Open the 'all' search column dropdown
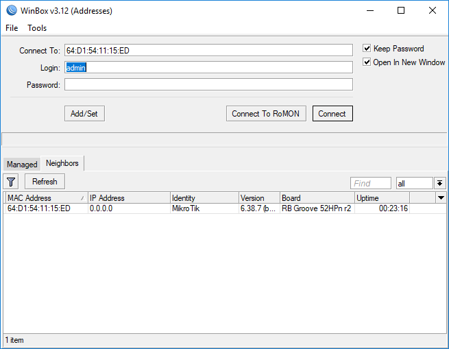Screen dimensions: 449x349 440,183
